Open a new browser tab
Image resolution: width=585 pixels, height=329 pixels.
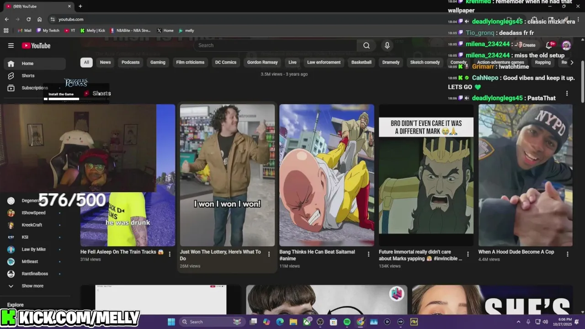(x=80, y=6)
